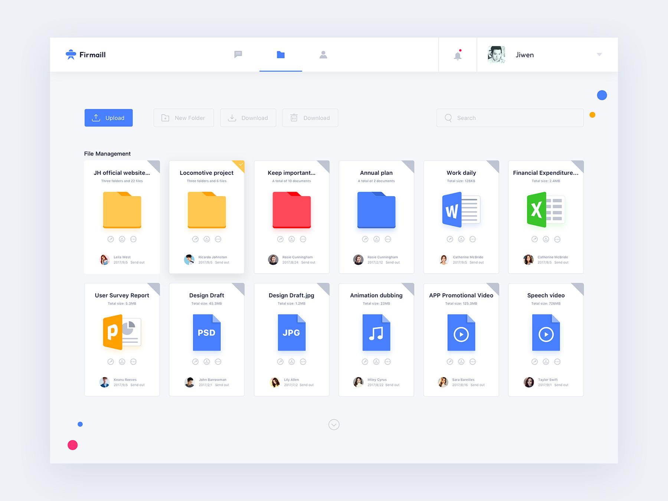Open more options for User Survey Report
The width and height of the screenshot is (668, 501).
coord(134,361)
